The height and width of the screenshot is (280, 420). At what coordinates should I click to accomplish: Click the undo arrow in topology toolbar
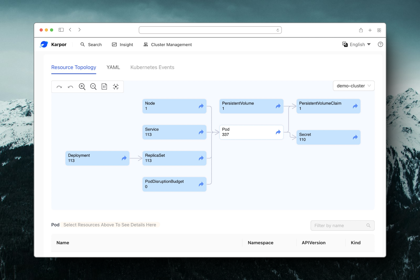[x=71, y=87]
